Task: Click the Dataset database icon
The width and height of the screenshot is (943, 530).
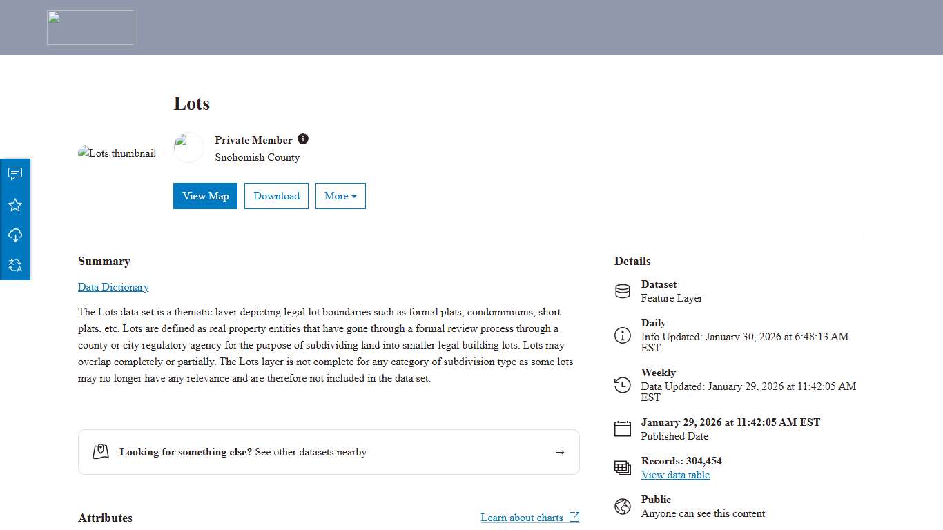Action: click(x=622, y=290)
